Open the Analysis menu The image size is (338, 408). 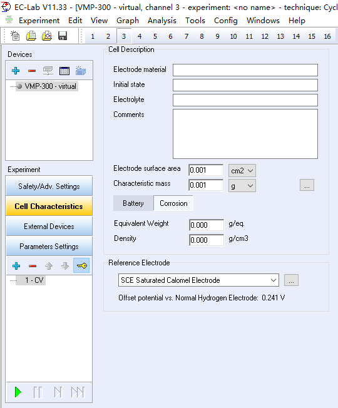click(x=162, y=20)
